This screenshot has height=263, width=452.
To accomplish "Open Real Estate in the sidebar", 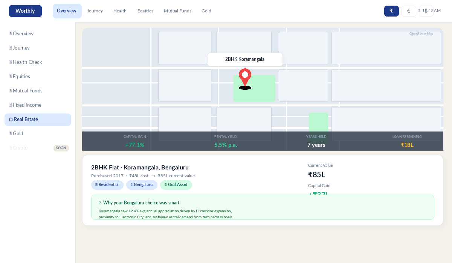I will pyautogui.click(x=38, y=119).
